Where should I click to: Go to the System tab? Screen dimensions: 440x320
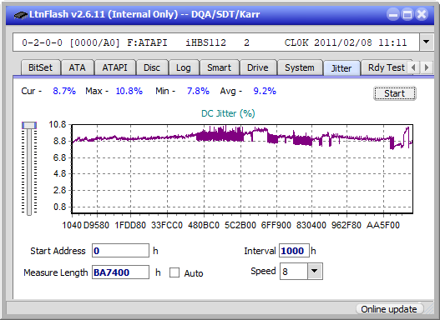point(300,67)
